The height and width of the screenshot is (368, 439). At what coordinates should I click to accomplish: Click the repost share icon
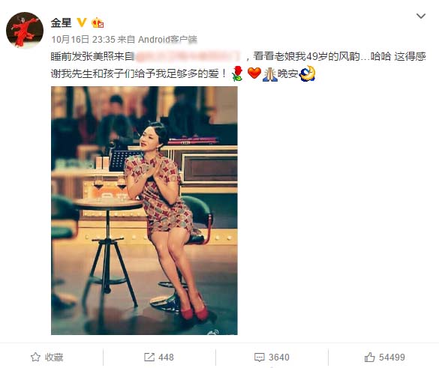149,357
